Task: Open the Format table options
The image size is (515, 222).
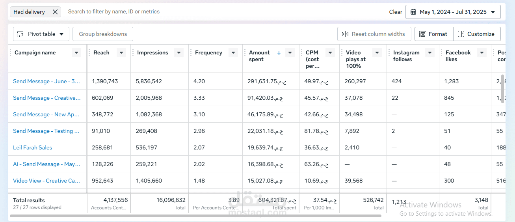Action: (434, 34)
